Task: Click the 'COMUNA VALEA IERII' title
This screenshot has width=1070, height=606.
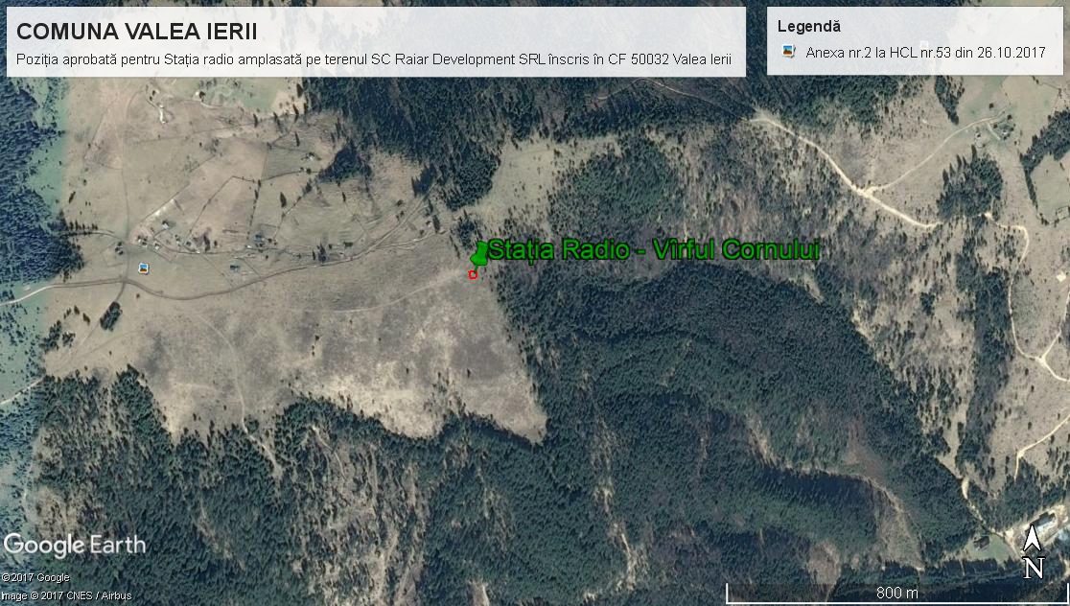Action: 137,32
